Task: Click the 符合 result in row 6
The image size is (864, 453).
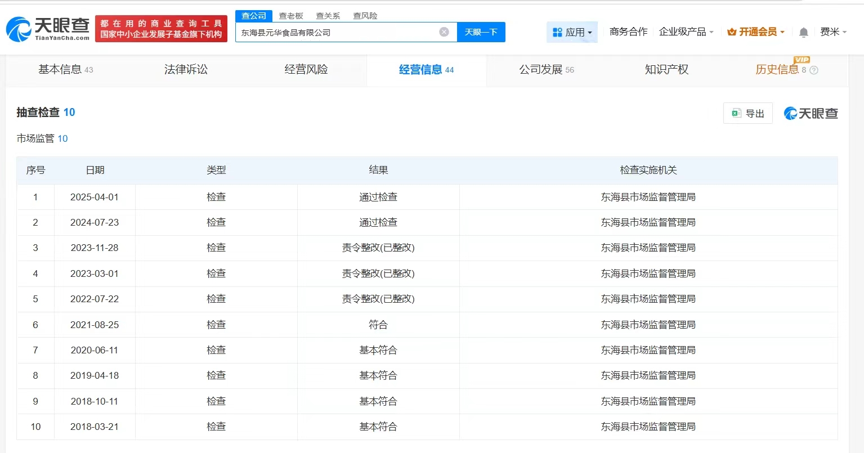Action: pyautogui.click(x=378, y=325)
